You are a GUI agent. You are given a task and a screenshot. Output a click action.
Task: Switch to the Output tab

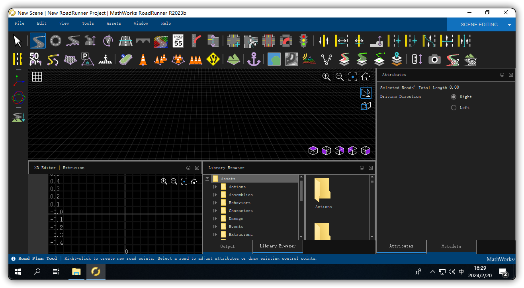pos(227,246)
